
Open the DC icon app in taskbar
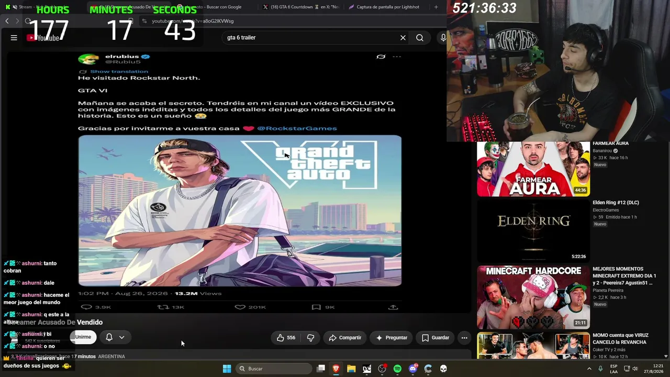click(x=367, y=369)
